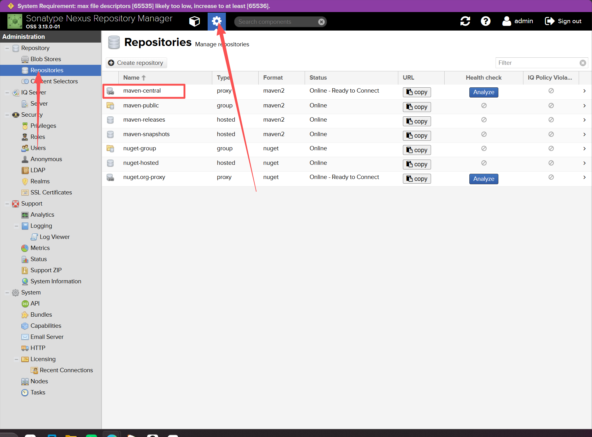The width and height of the screenshot is (592, 437).
Task: Open nuget.org-proxy row details chevron
Action: click(x=584, y=177)
